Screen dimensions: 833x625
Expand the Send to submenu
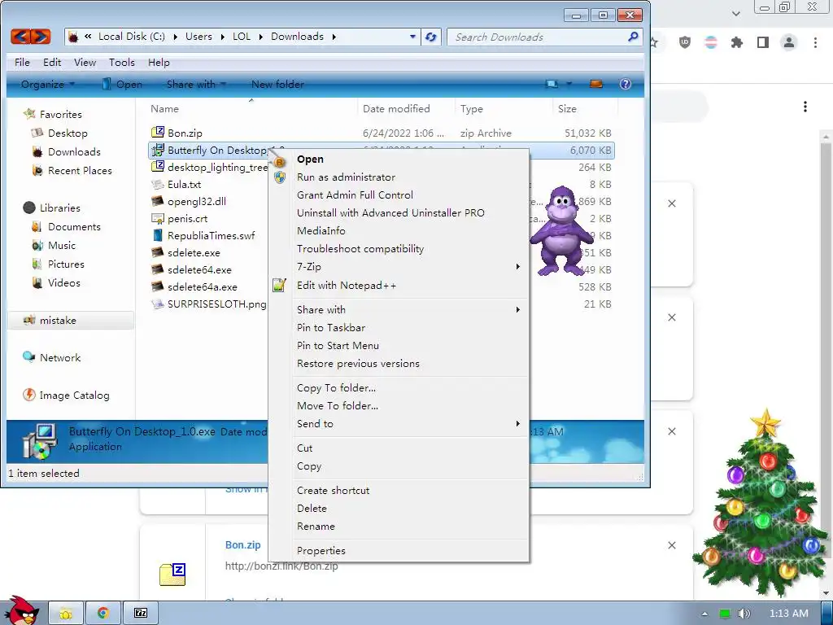[518, 423]
